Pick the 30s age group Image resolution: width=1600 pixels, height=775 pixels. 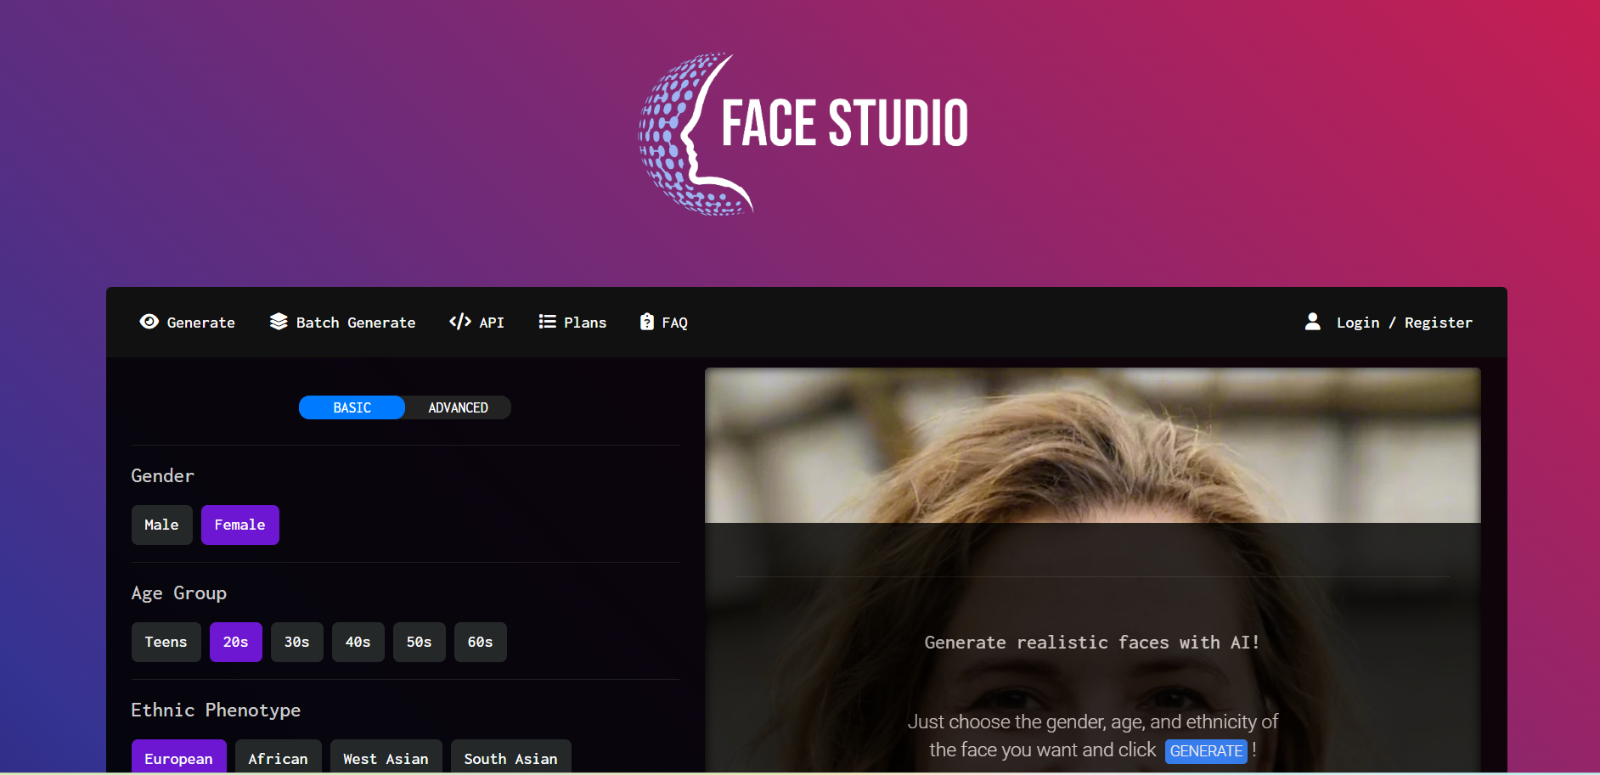(x=296, y=642)
